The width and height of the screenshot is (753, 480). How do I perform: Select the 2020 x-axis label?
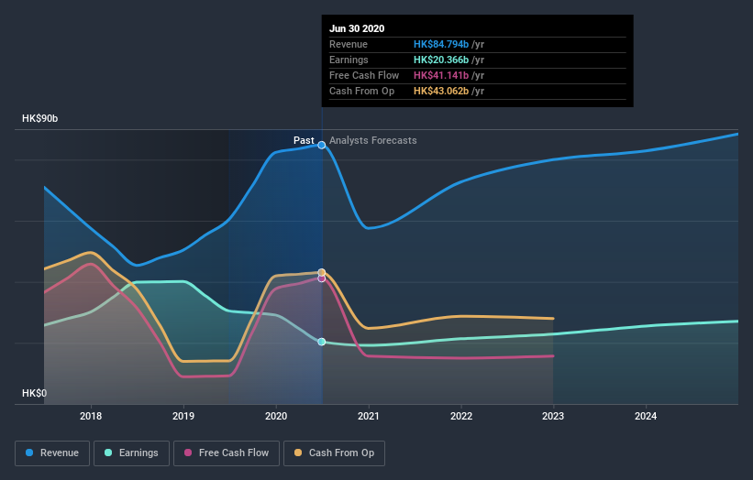point(276,416)
